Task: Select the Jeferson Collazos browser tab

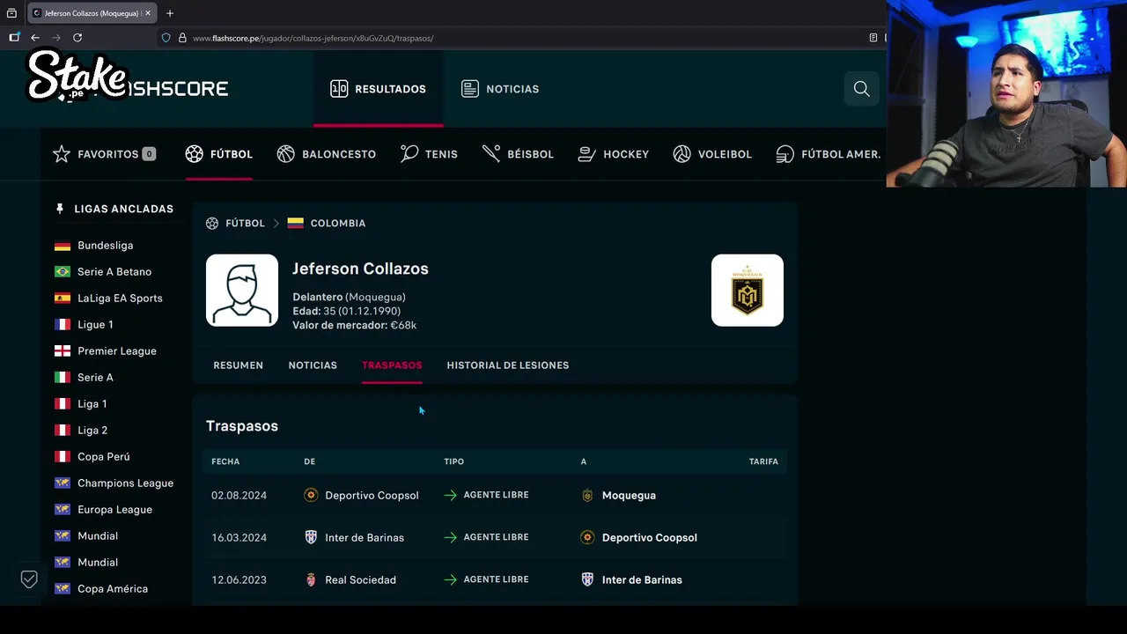Action: 92,13
